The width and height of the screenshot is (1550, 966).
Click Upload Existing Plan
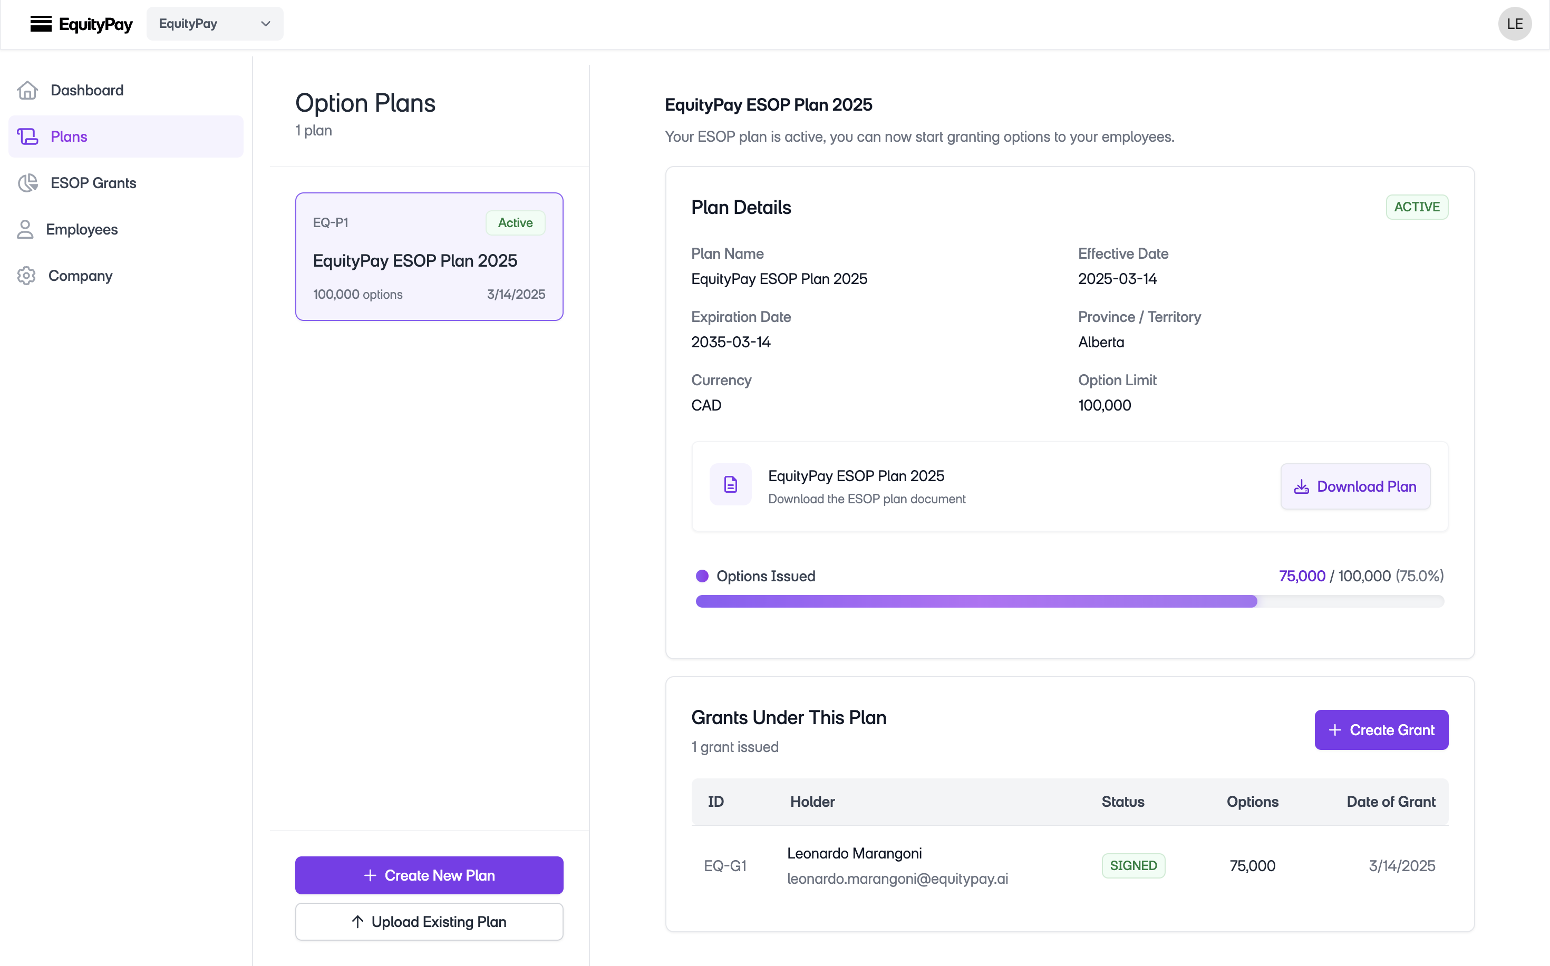click(x=429, y=921)
